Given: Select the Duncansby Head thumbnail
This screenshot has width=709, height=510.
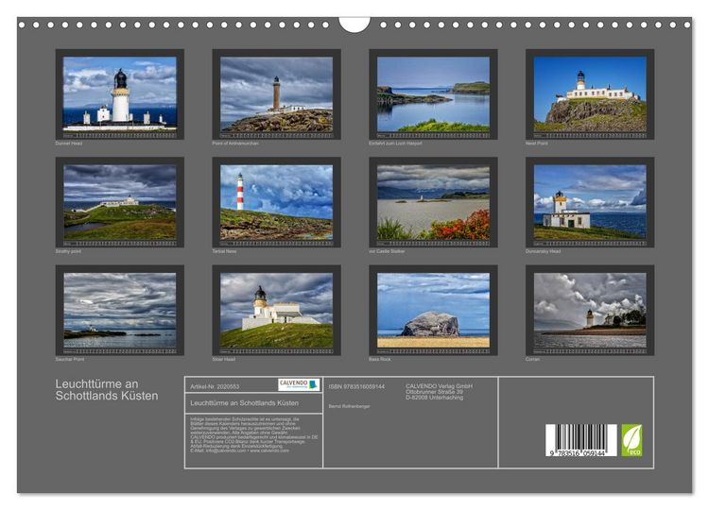Looking at the screenshot, I should click(x=590, y=202).
